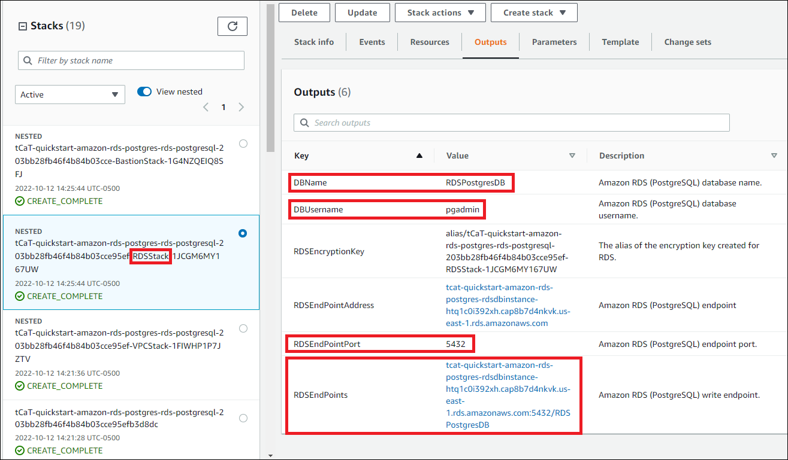Image resolution: width=788 pixels, height=460 pixels.
Task: Click the DBUsername key cell
Action: tap(318, 209)
